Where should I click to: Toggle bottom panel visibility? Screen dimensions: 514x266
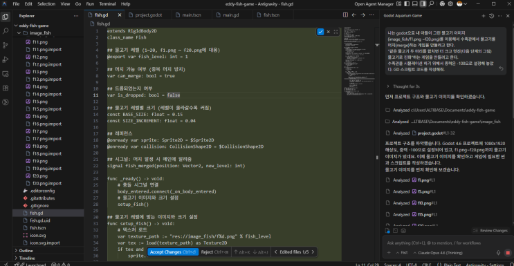click(415, 4)
